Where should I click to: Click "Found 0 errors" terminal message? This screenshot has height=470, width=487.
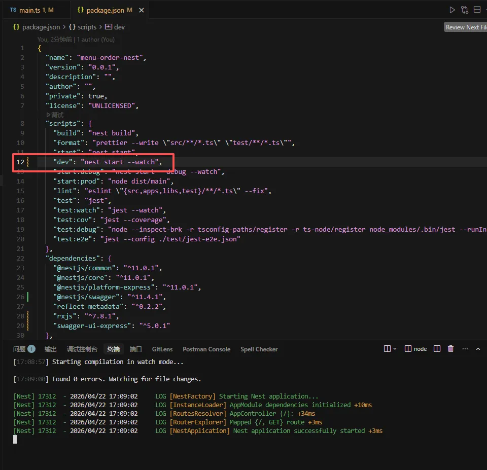[x=78, y=379]
